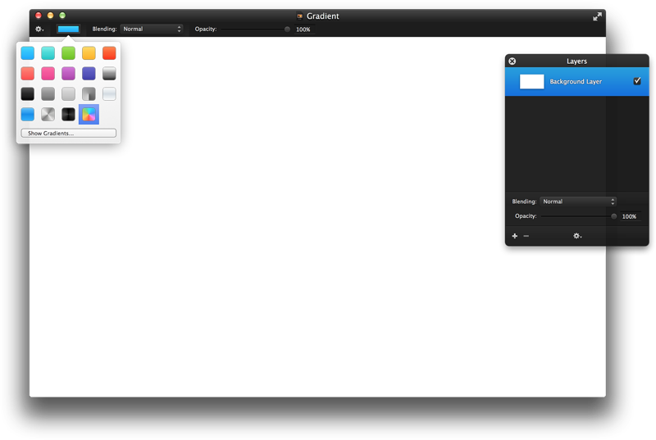Select the pale white-blue gradient preset

click(109, 94)
